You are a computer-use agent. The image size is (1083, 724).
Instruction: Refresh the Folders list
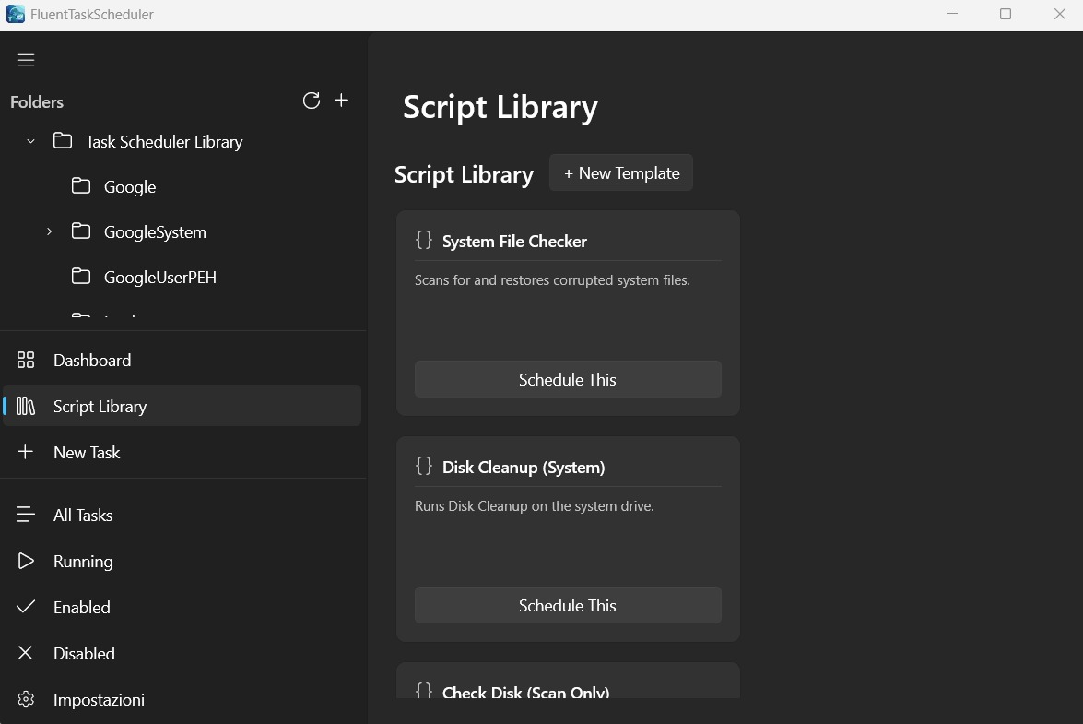point(311,101)
